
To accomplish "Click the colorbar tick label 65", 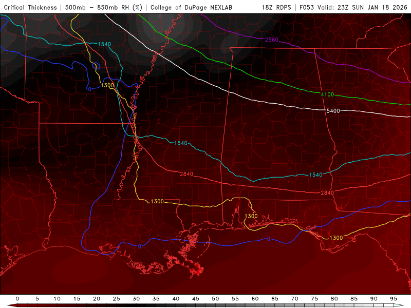I will coord(275,299).
